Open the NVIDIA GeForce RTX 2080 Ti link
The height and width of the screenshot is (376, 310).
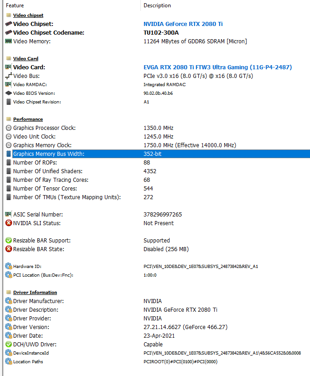click(183, 24)
